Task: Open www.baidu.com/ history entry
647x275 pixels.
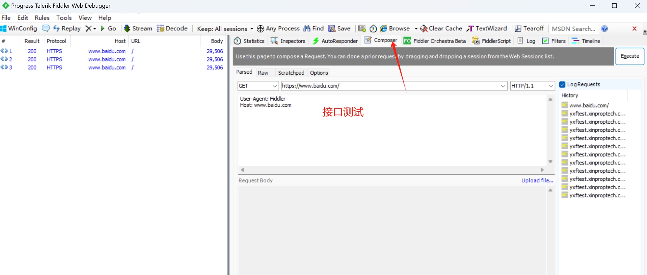Action: [x=589, y=105]
